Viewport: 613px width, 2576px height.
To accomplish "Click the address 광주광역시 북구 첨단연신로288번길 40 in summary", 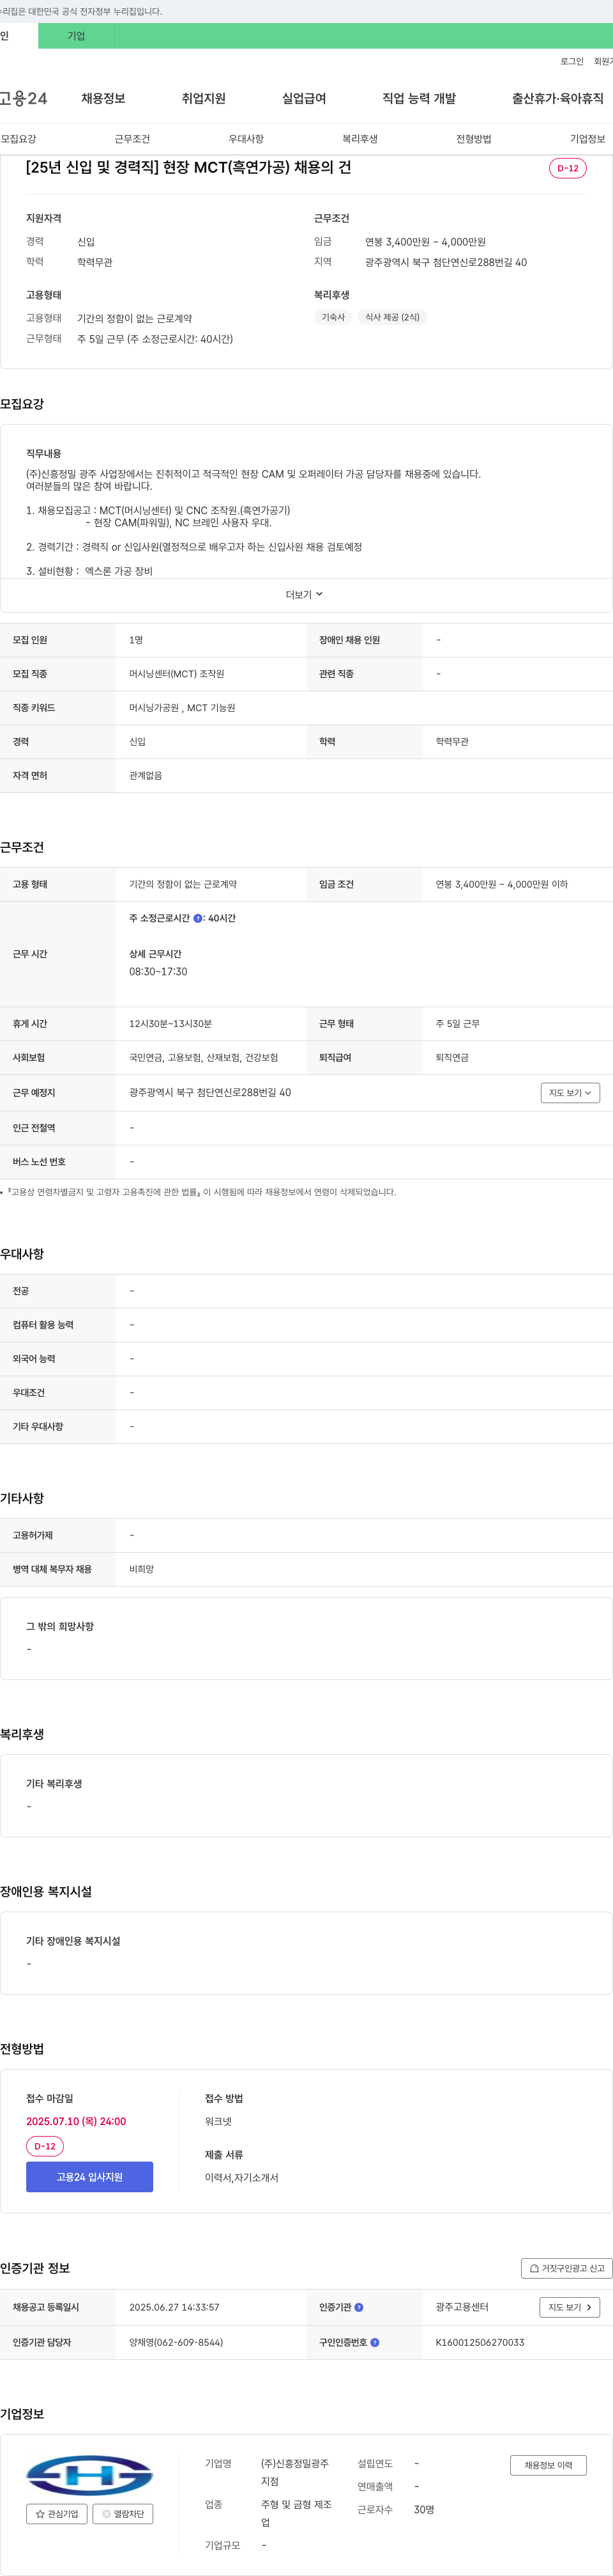I will pyautogui.click(x=445, y=262).
